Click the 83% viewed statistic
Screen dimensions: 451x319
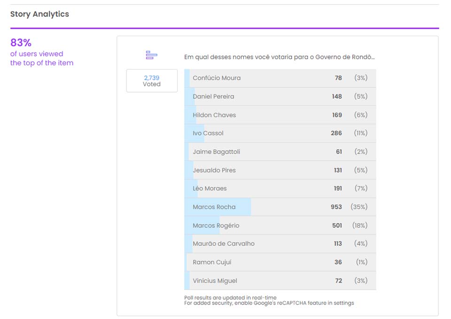[x=21, y=43]
